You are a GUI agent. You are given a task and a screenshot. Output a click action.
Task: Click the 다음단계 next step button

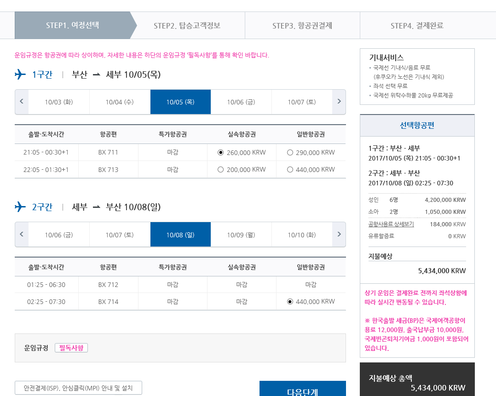click(x=302, y=389)
